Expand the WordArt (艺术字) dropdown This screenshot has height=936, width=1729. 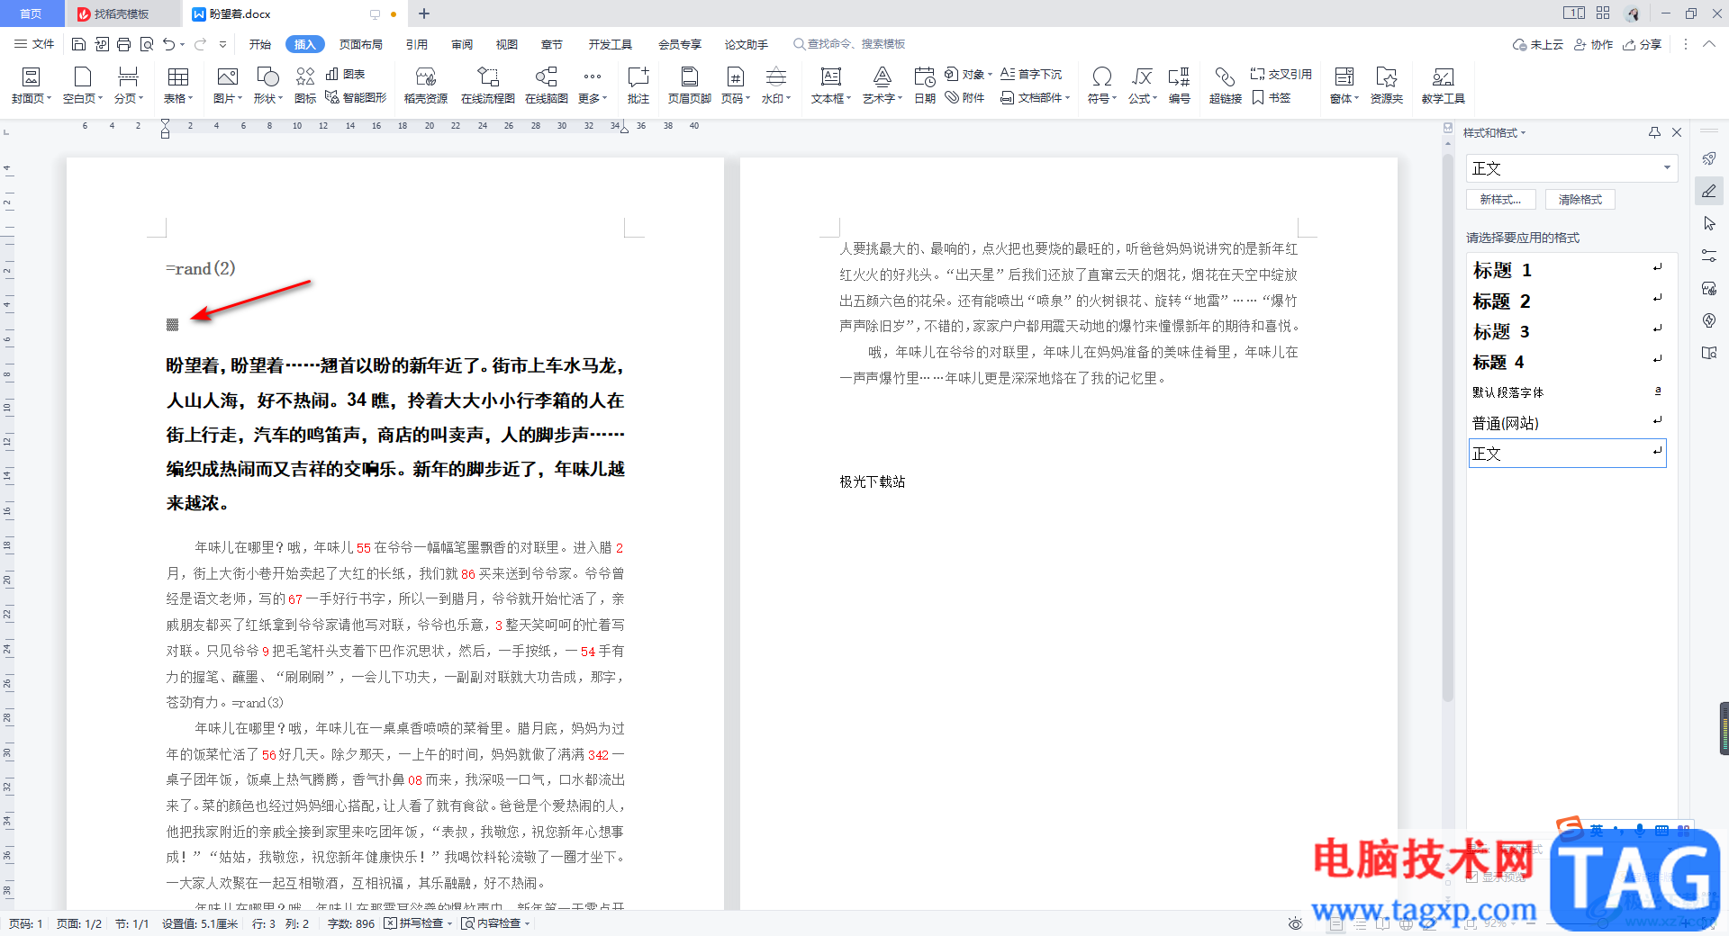coord(883,98)
